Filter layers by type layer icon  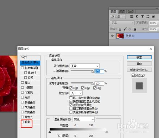(x=142, y=16)
